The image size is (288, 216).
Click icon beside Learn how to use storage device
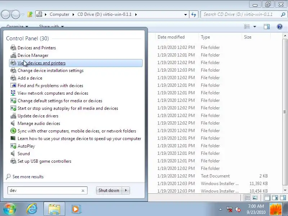pos(13,138)
